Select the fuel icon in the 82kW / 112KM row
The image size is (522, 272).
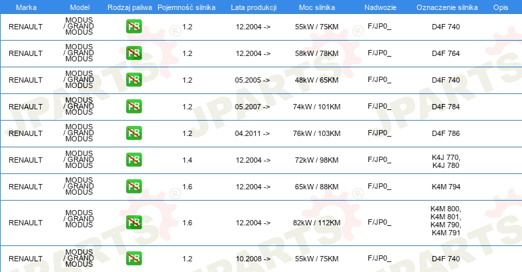(x=134, y=223)
